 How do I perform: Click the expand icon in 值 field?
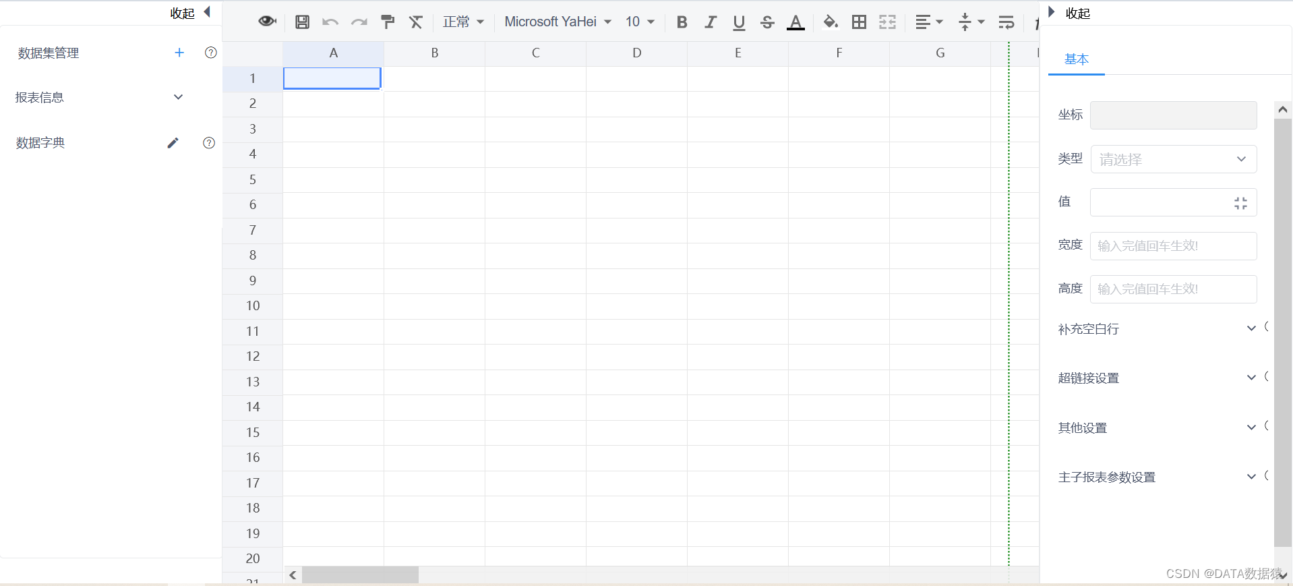pyautogui.click(x=1240, y=203)
